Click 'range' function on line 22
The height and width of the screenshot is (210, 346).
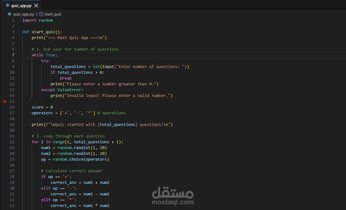point(59,142)
